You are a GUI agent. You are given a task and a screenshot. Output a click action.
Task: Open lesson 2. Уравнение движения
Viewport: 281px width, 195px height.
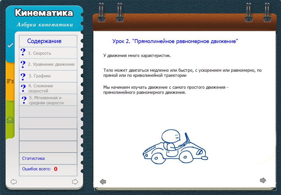[x=51, y=64]
